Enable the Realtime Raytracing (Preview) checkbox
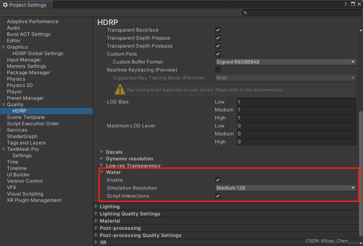The width and height of the screenshot is (363, 246). pyautogui.click(x=218, y=70)
